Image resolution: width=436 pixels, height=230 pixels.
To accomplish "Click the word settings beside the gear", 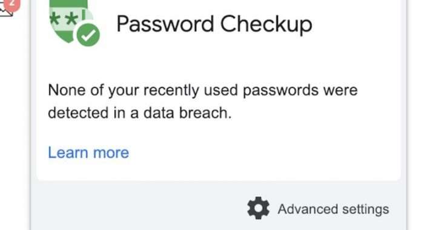I will [x=365, y=209].
